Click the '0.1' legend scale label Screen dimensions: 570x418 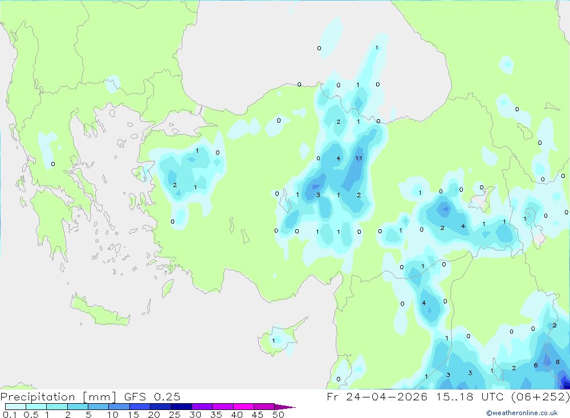10,415
